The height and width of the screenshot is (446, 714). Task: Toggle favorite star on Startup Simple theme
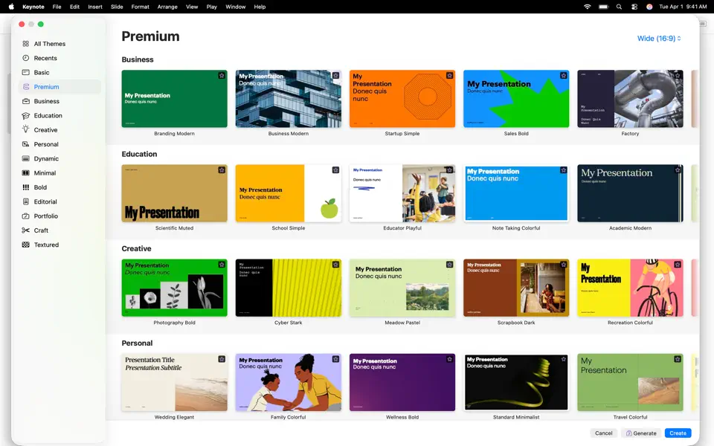pos(449,76)
